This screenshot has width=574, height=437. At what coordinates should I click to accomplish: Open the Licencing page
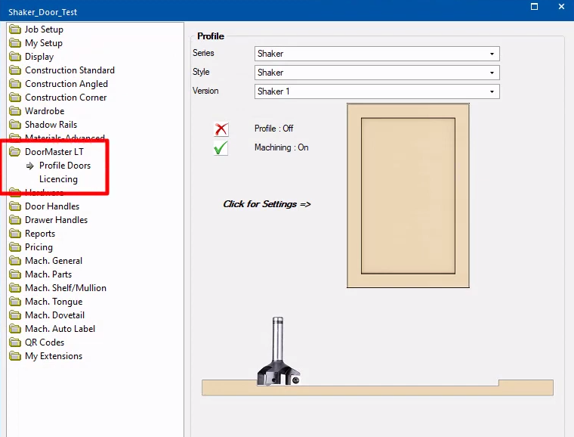pyautogui.click(x=59, y=179)
